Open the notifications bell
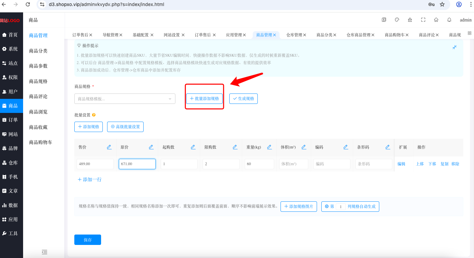This screenshot has height=258, width=474. [449, 20]
